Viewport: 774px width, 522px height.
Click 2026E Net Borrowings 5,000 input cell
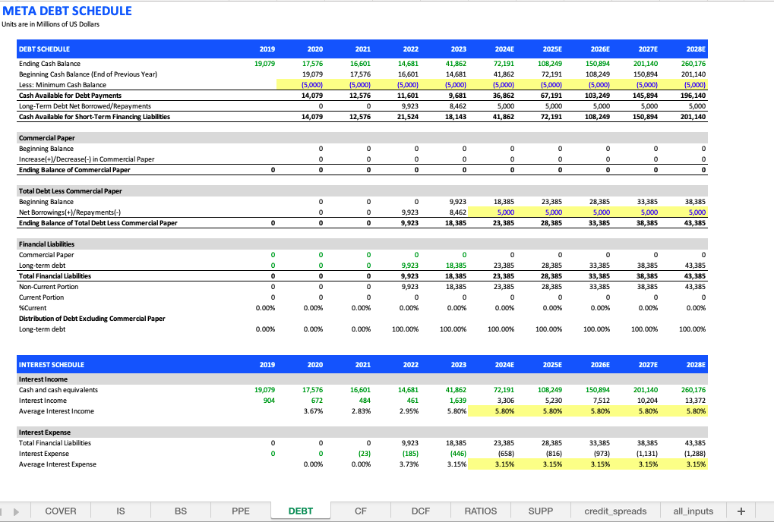click(x=587, y=212)
